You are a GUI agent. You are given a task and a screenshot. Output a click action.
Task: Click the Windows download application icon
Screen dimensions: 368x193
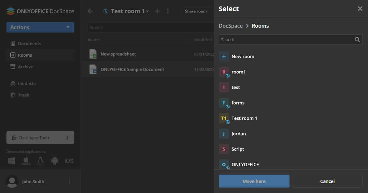pos(11,160)
